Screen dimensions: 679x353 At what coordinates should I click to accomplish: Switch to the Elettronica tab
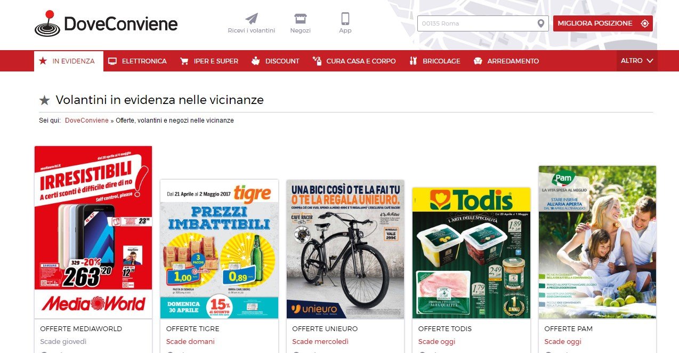[x=138, y=61]
